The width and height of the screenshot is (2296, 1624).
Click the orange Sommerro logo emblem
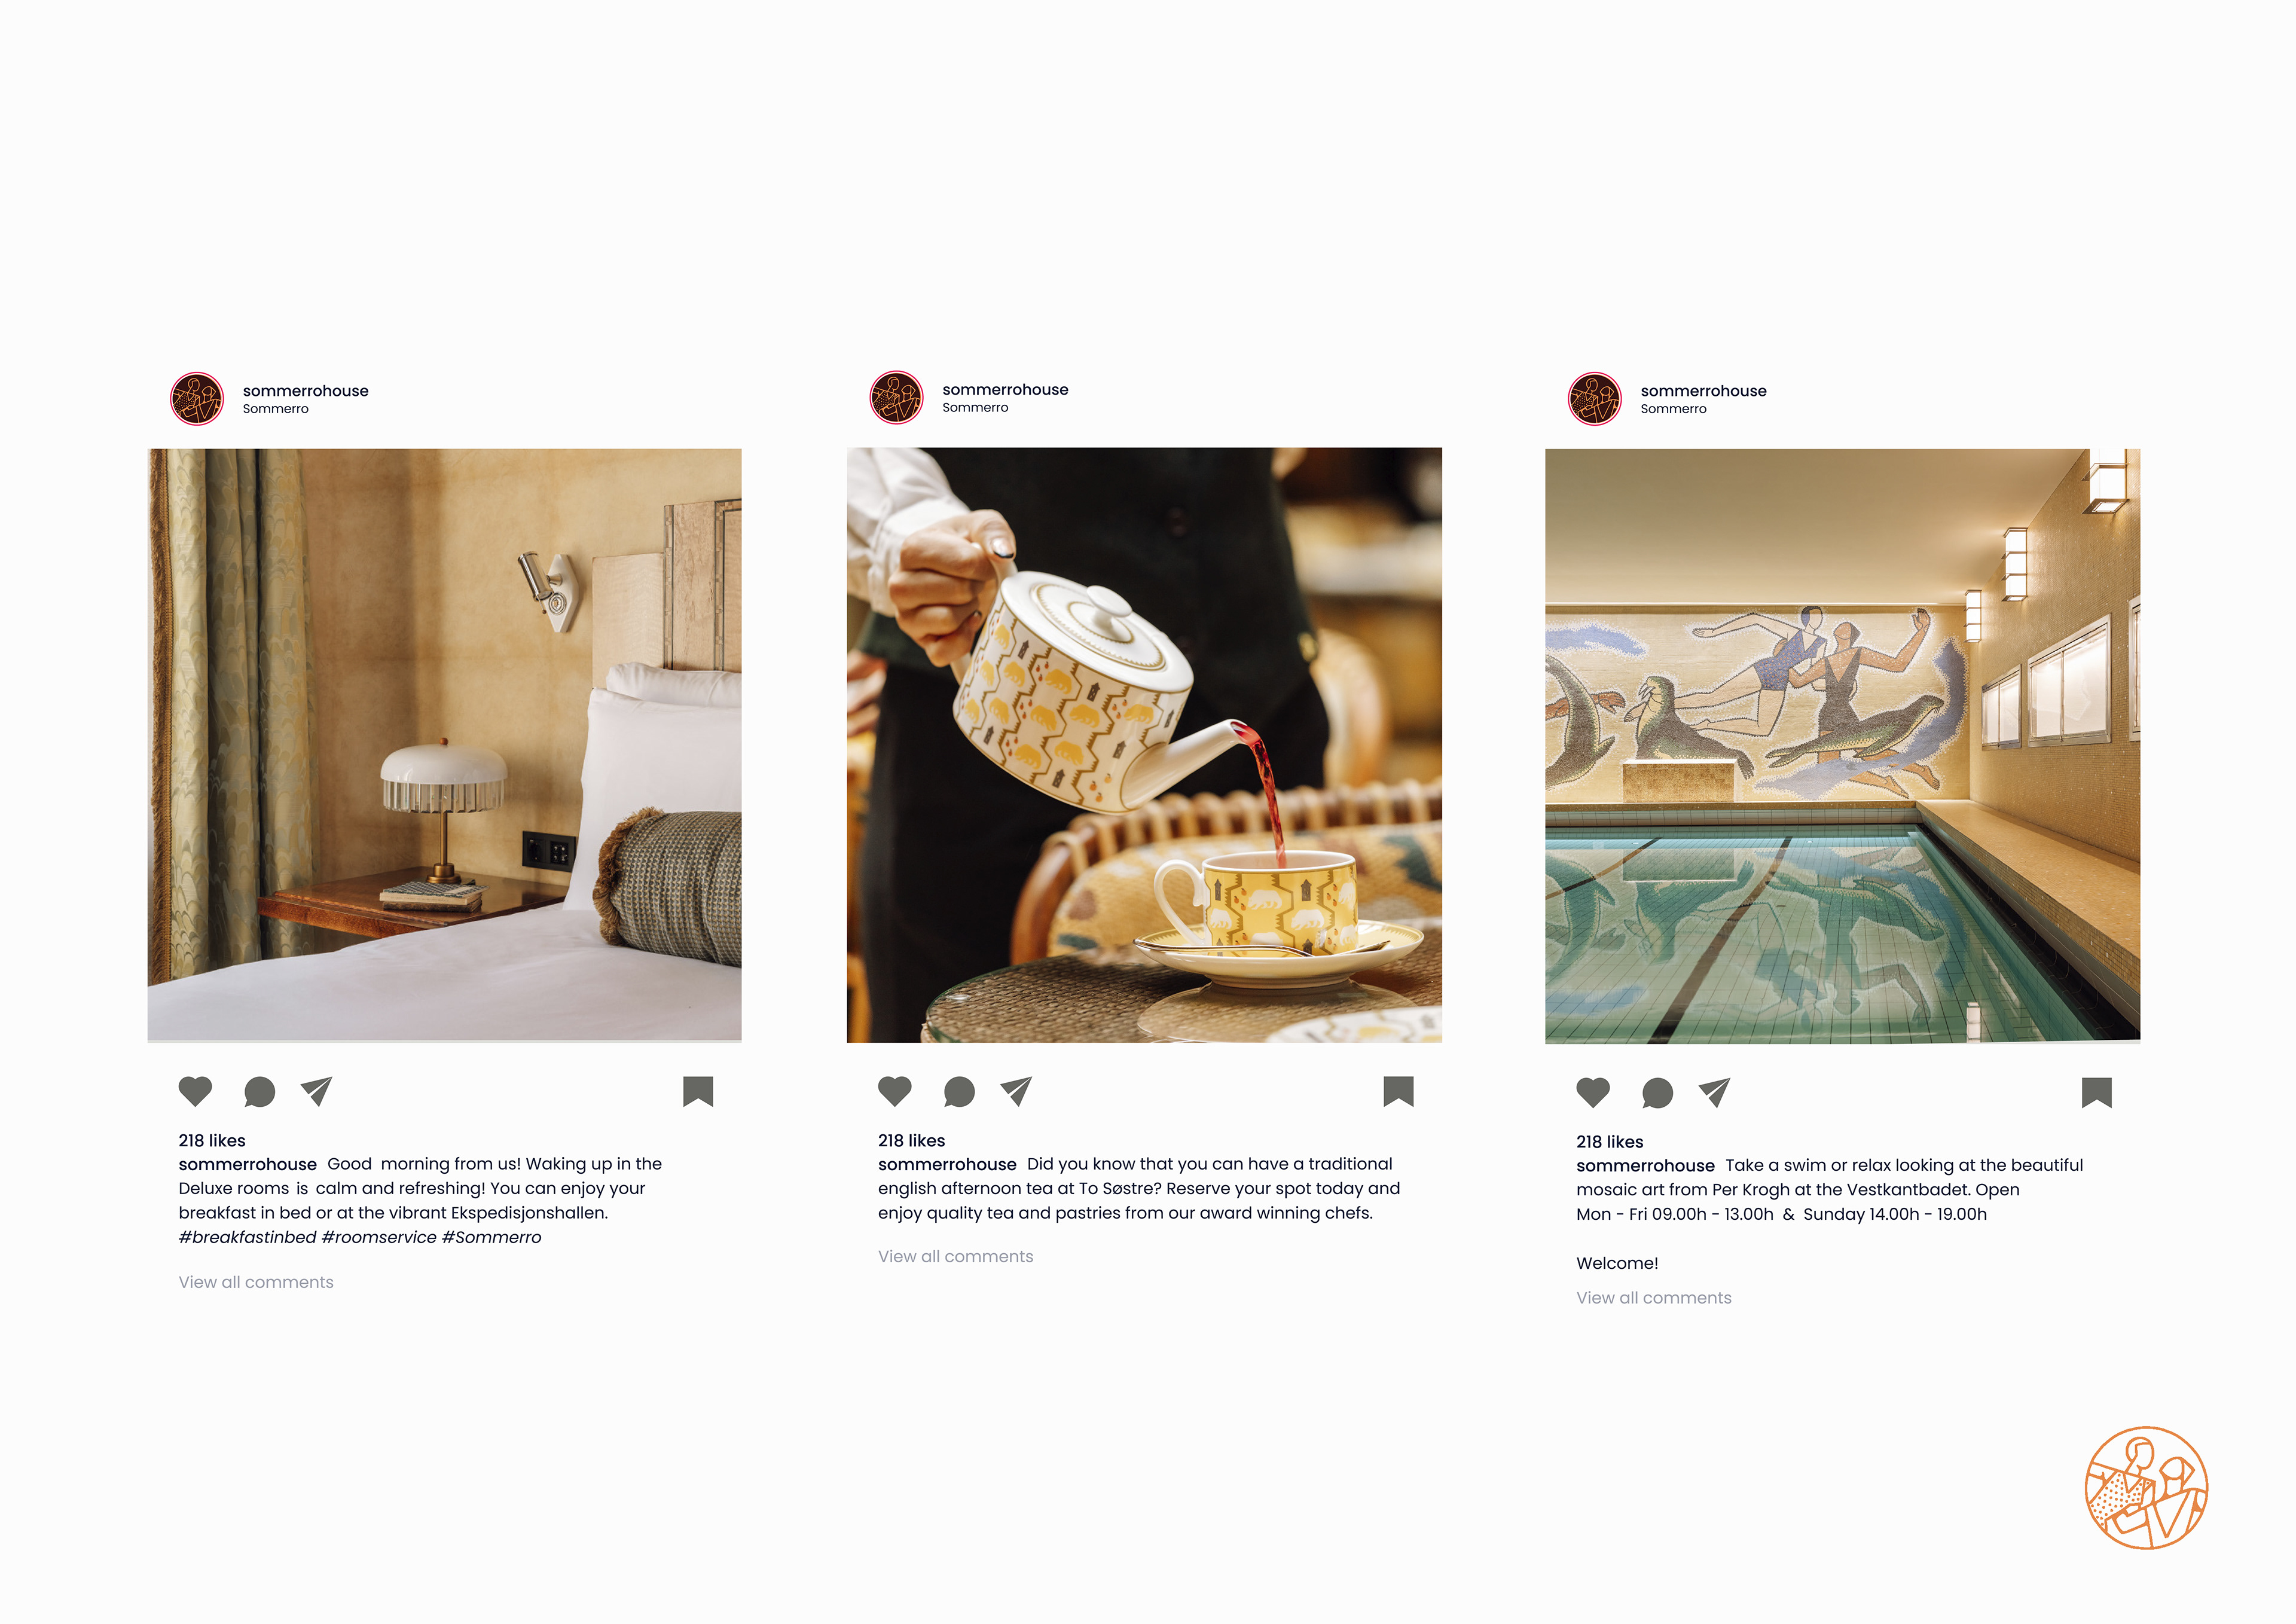click(x=2146, y=1488)
